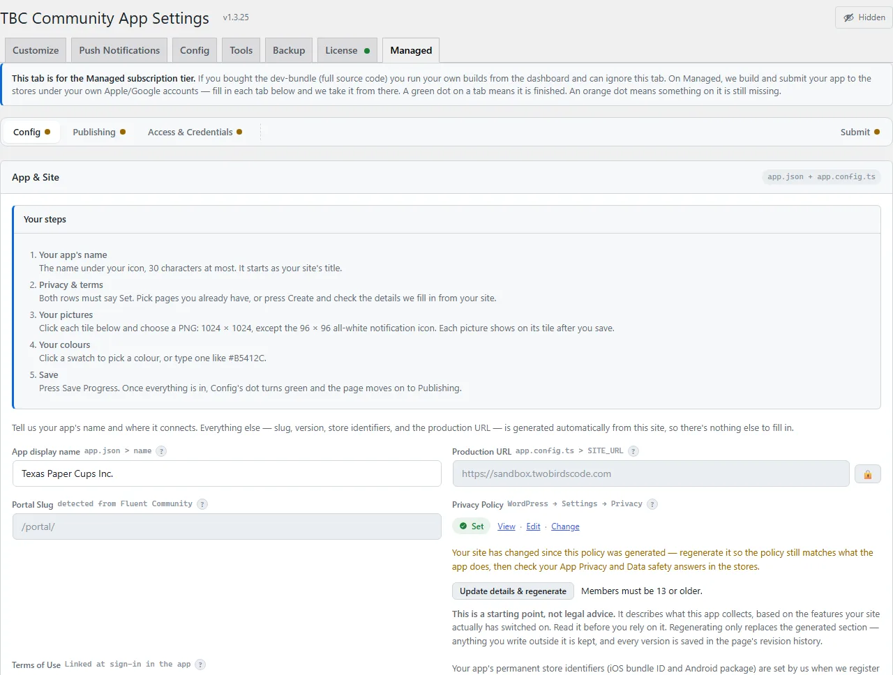Image resolution: width=893 pixels, height=675 pixels.
Task: Click step text "Your pictures"
Action: click(x=66, y=315)
